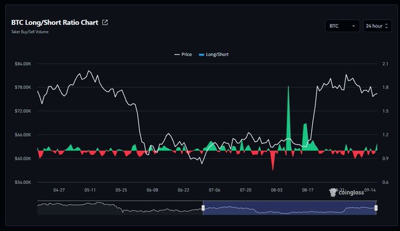The height and width of the screenshot is (231, 400).
Task: Click the highlighted range selection area
Action: pyautogui.click(x=289, y=208)
